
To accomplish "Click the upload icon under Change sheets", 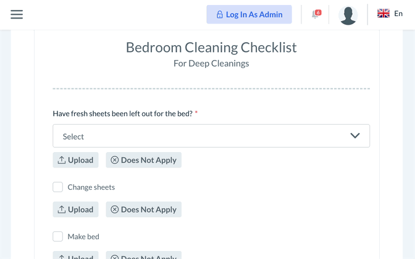I will (x=62, y=210).
